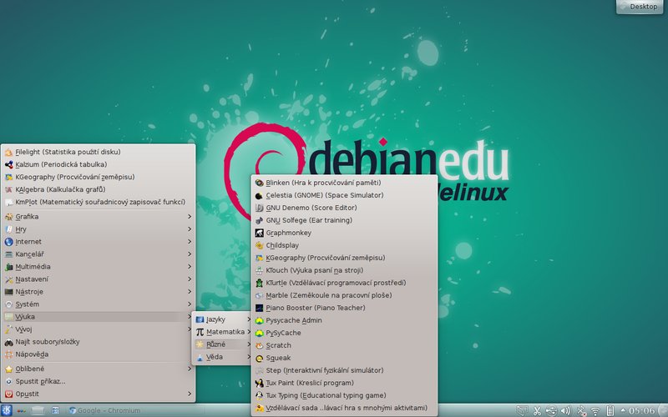Click the KDE application launcher button

7,410
